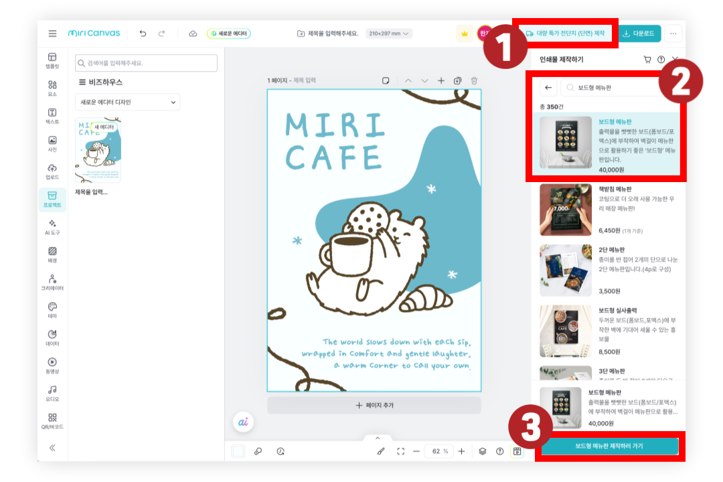Click the 다운로드 download button

click(639, 33)
